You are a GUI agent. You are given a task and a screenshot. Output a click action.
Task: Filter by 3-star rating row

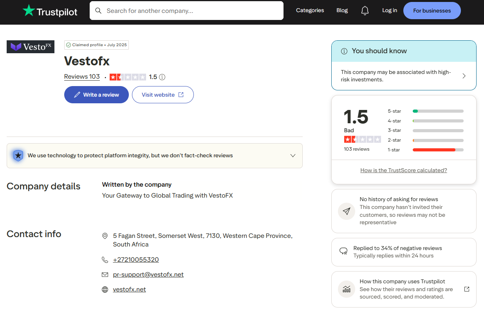click(426, 130)
